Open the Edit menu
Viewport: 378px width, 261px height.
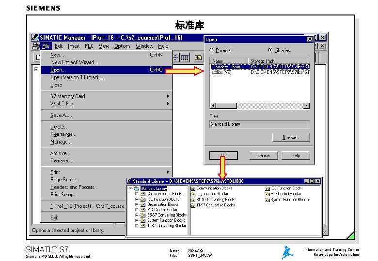pos(59,46)
